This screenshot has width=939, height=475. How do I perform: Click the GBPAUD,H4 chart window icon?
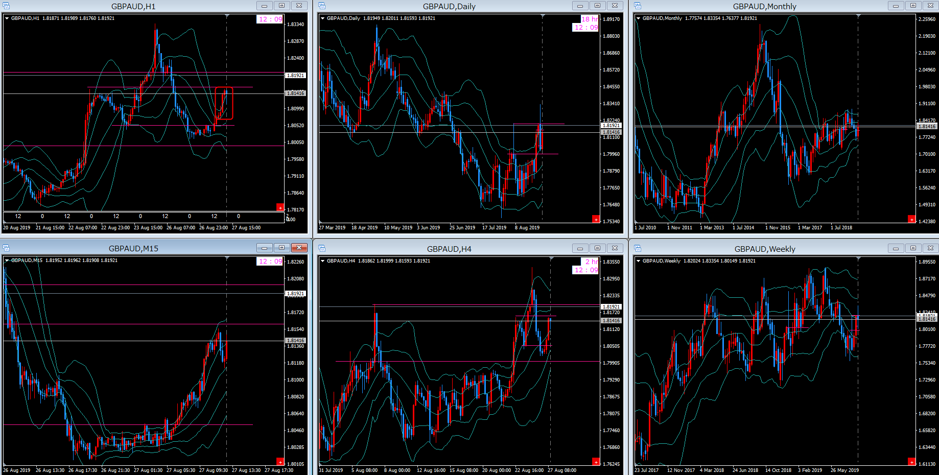pyautogui.click(x=322, y=248)
